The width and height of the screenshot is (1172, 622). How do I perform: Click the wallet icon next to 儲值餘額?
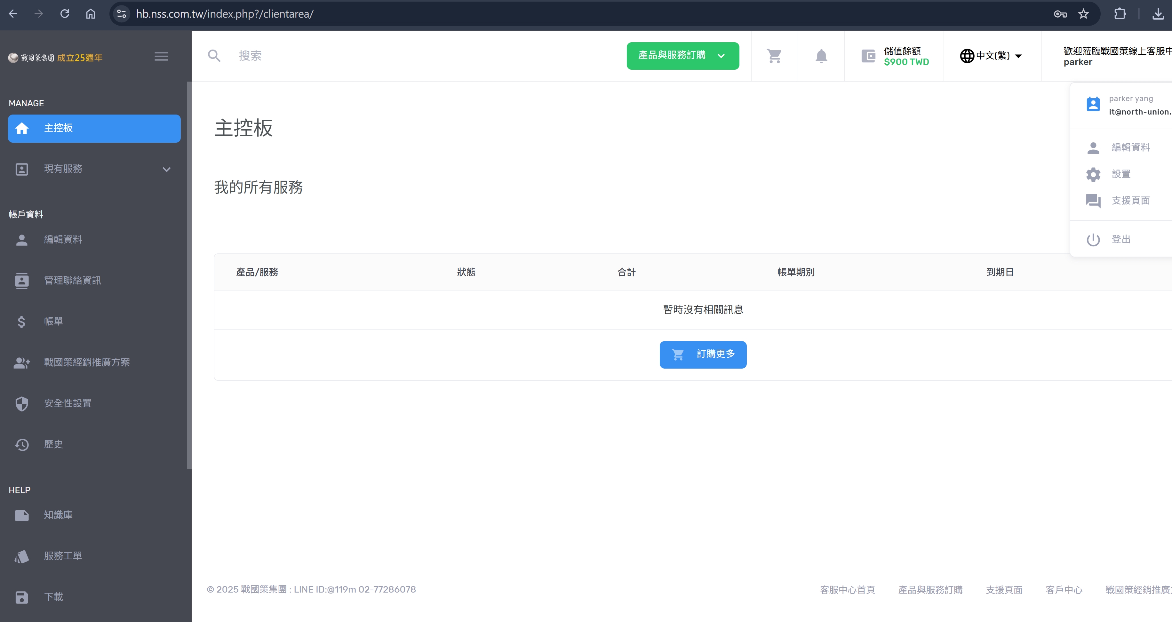[868, 56]
